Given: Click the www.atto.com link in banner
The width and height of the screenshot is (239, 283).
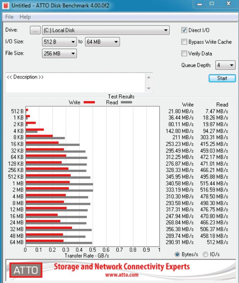Looking at the screenshot, I should (122, 275).
